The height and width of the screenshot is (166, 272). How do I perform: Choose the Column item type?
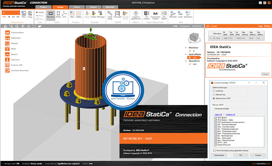click(x=12, y=60)
